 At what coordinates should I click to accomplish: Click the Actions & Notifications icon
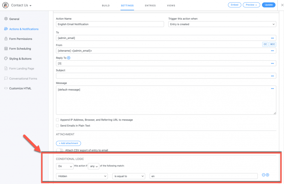pos(6,29)
